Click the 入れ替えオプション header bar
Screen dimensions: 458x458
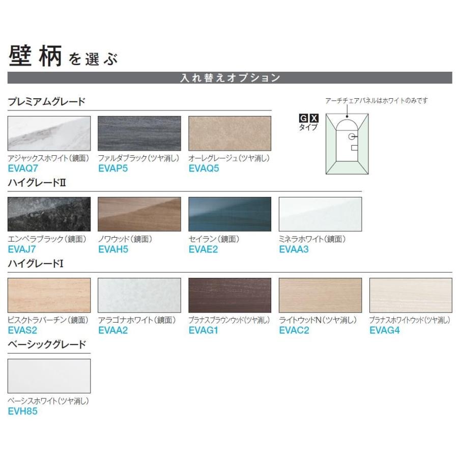(x=230, y=78)
